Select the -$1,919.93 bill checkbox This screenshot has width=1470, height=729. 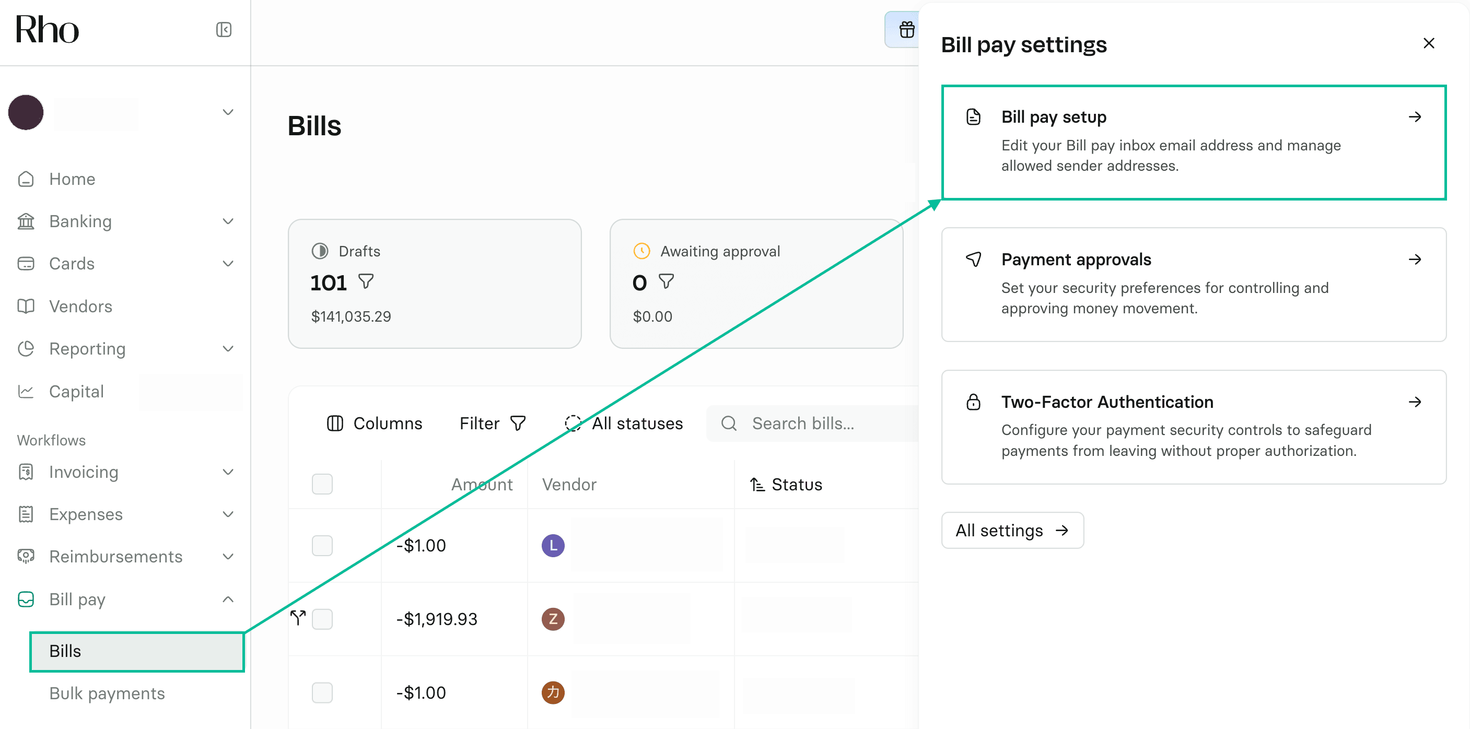322,619
